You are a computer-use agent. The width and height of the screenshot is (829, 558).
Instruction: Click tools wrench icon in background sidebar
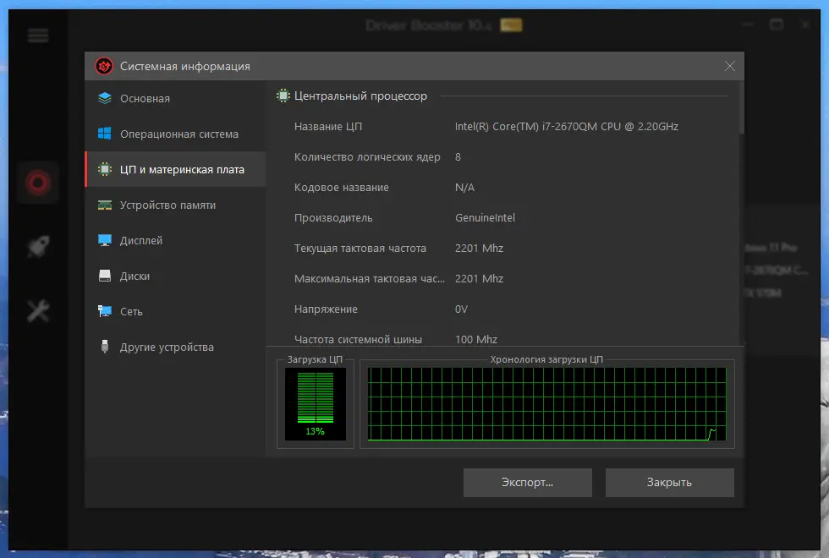pyautogui.click(x=38, y=311)
